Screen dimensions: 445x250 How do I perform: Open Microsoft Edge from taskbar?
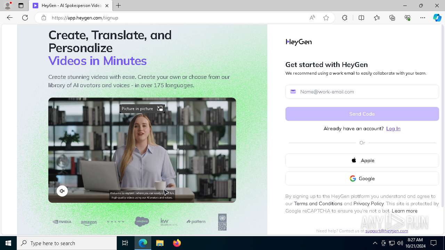(143, 243)
